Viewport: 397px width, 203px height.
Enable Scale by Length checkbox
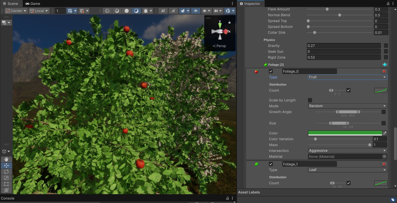point(310,100)
